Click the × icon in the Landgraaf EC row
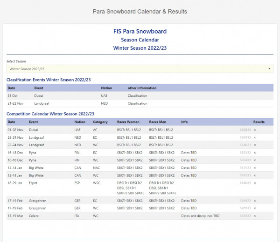 pyautogui.click(x=255, y=138)
